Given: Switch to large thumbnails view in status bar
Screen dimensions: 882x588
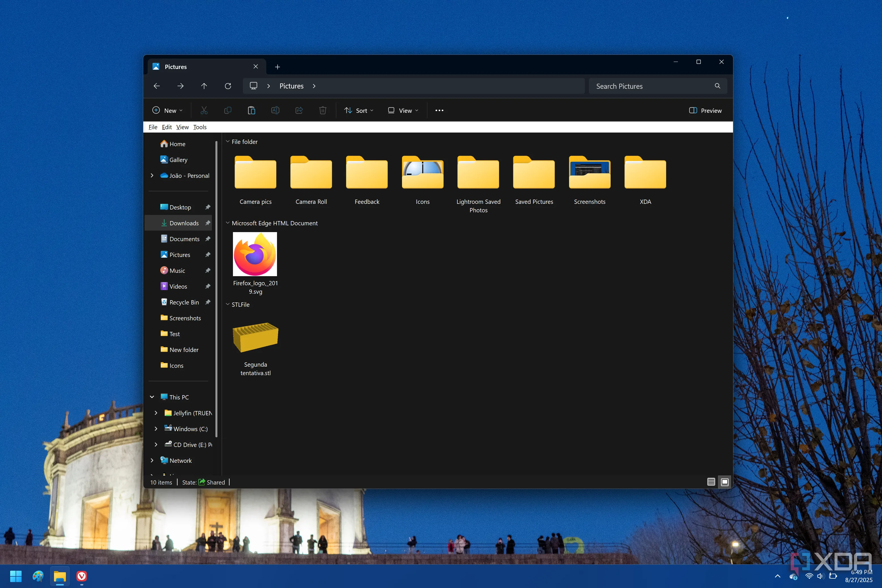Looking at the screenshot, I should 725,482.
